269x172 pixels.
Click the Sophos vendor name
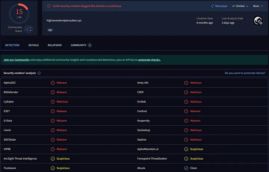tap(142, 139)
